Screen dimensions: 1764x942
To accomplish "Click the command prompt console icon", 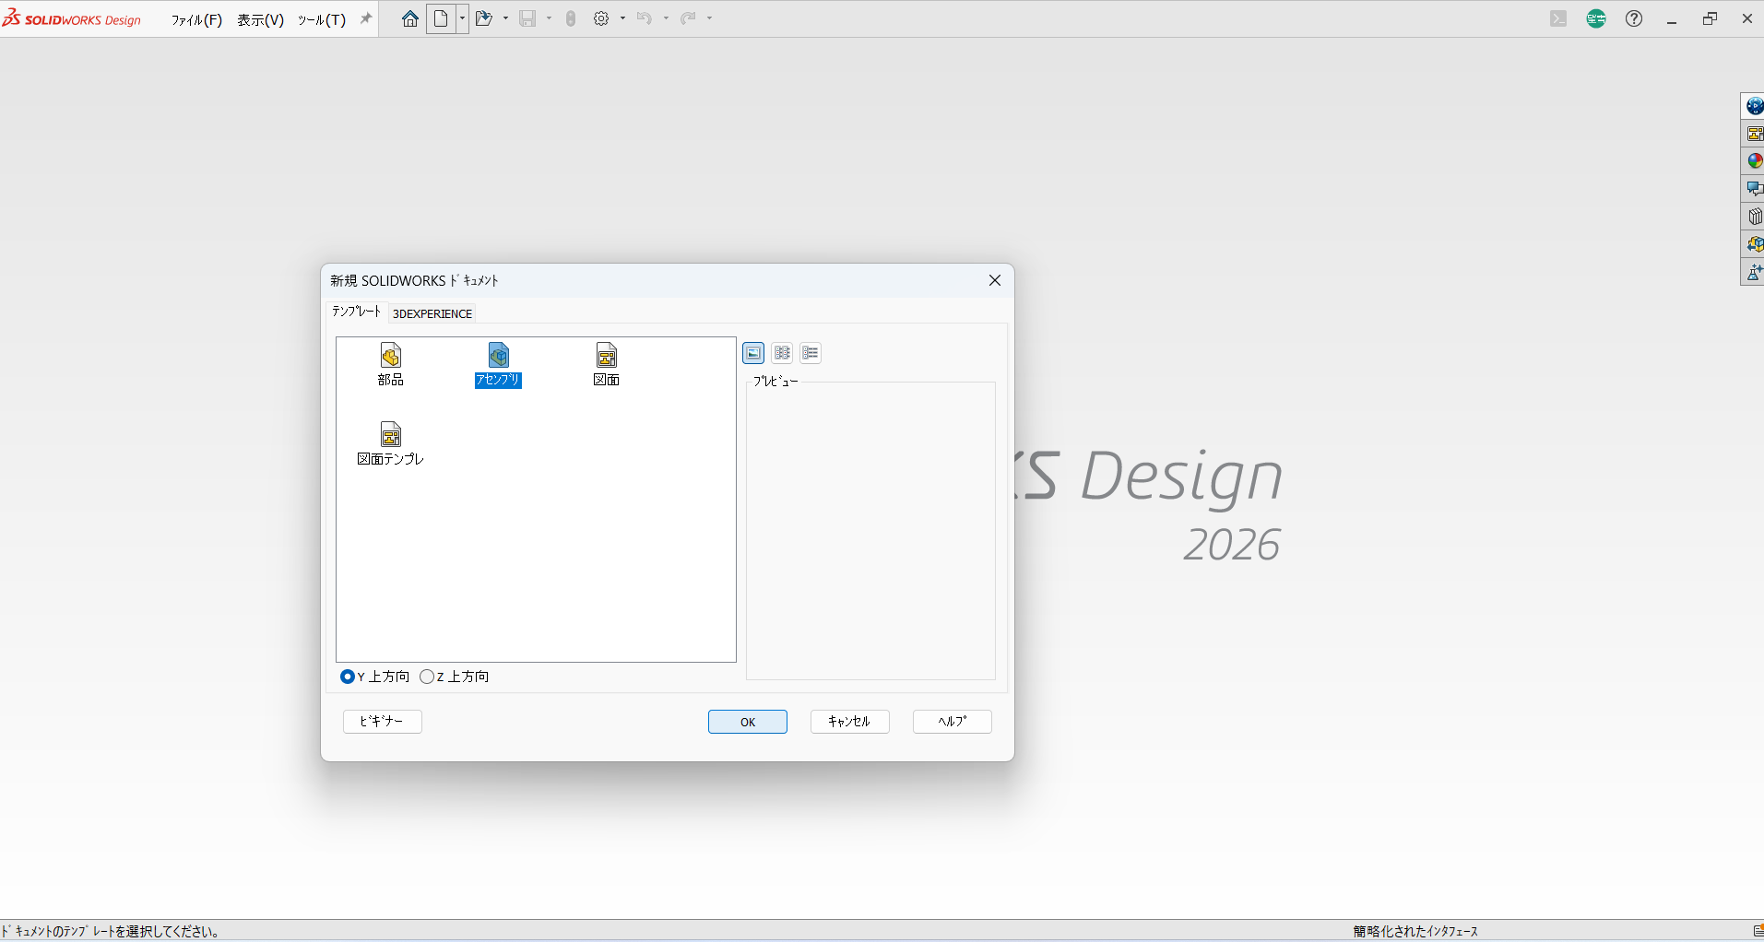I will (x=1558, y=18).
